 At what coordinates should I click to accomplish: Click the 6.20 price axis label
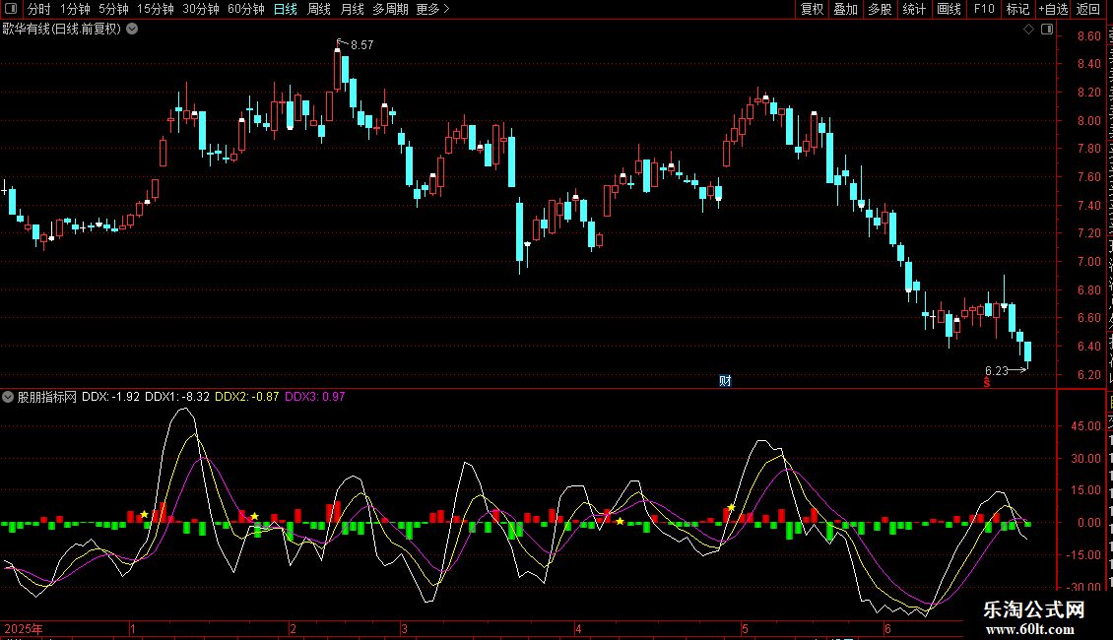click(x=1088, y=374)
